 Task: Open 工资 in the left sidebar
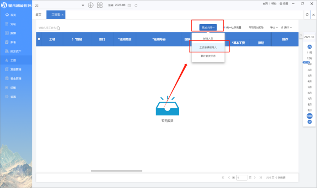[x=13, y=60]
